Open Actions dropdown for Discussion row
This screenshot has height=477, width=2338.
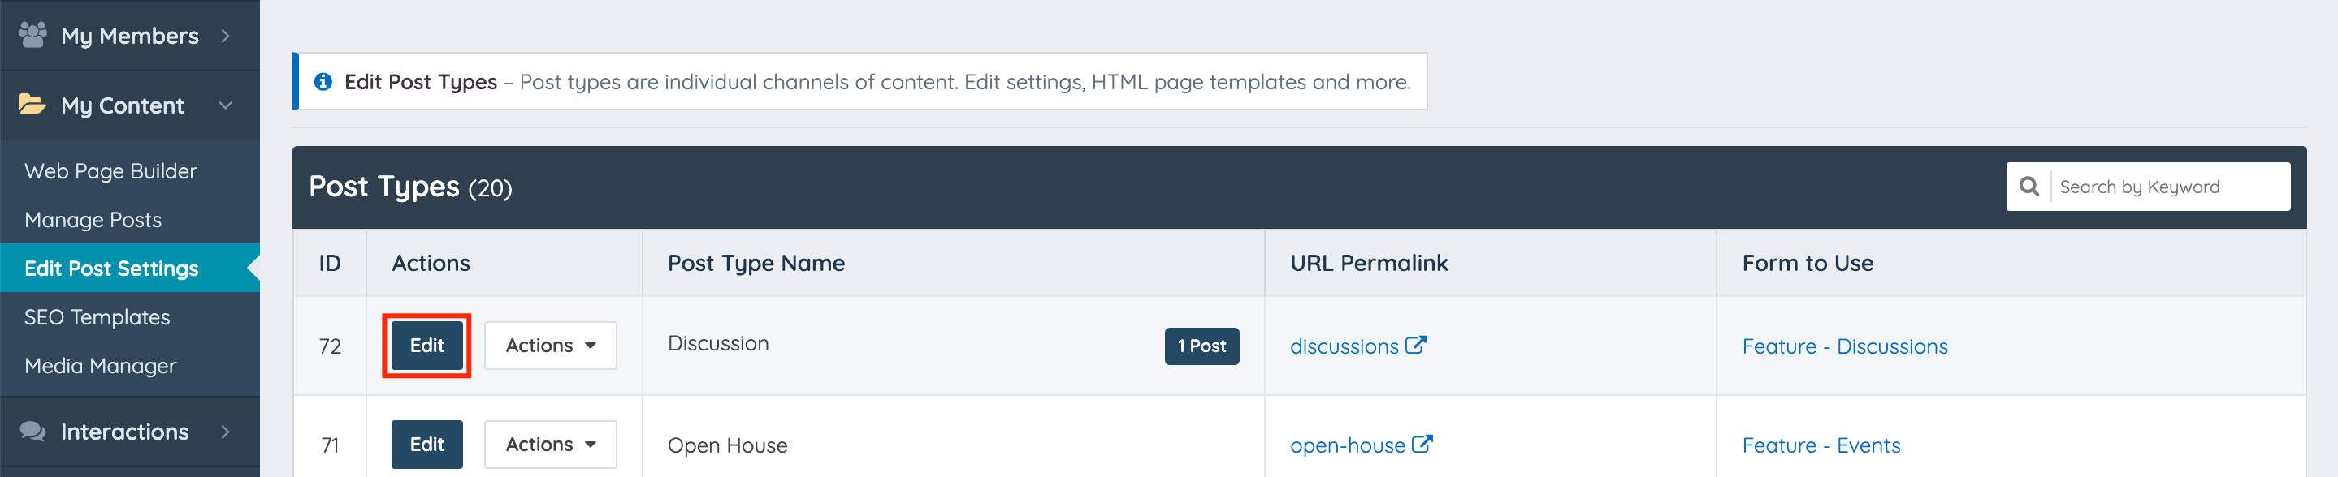550,346
